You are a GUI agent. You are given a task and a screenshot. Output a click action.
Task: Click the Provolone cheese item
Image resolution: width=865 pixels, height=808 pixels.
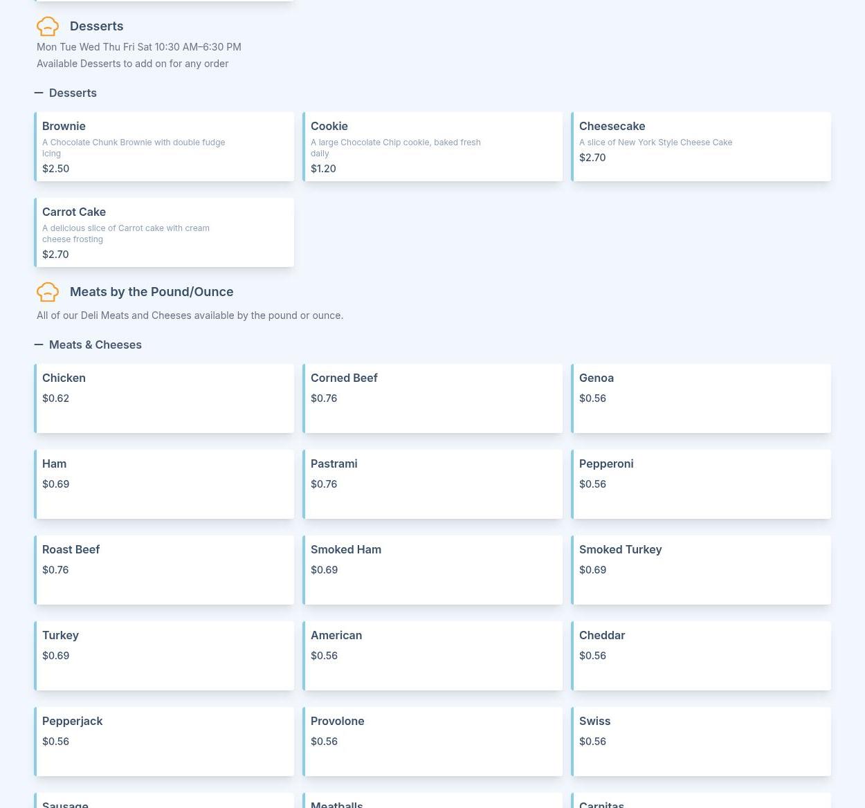tap(433, 742)
